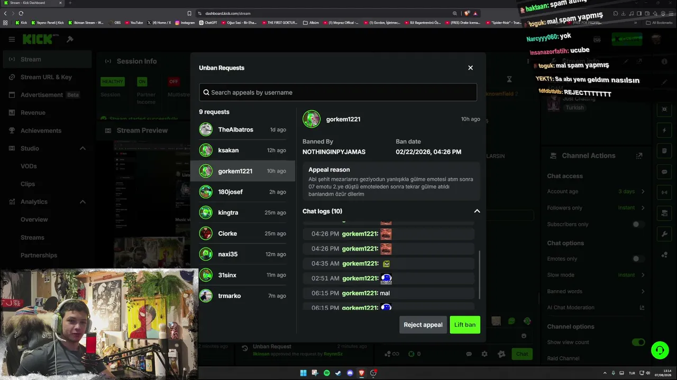The width and height of the screenshot is (677, 380).
Task: Open Stream in the sidebar
Action: [47, 59]
